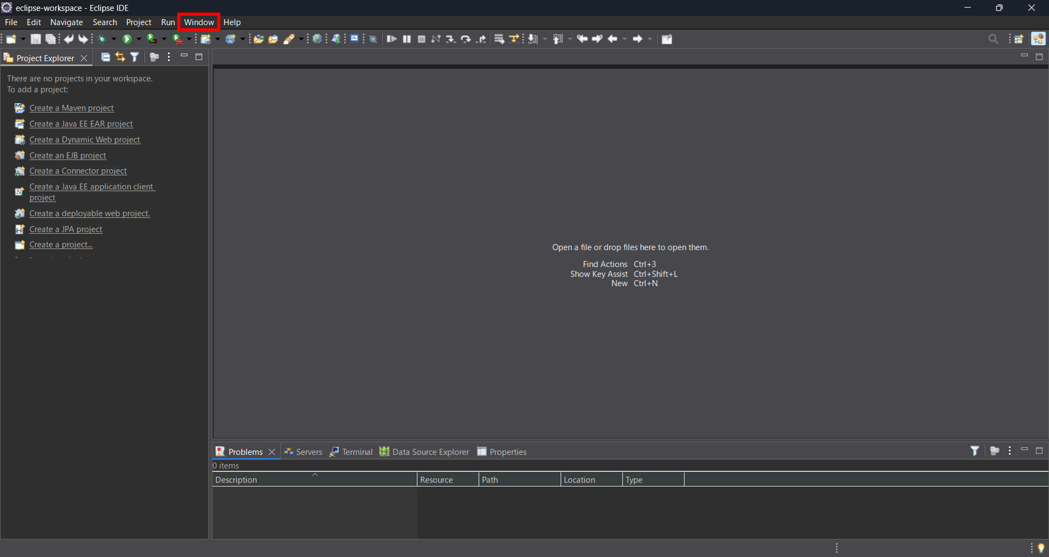
Task: Click Collapse All in Project Explorer
Action: point(105,57)
